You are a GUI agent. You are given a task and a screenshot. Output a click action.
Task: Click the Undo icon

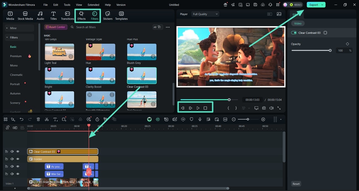(x=22, y=119)
